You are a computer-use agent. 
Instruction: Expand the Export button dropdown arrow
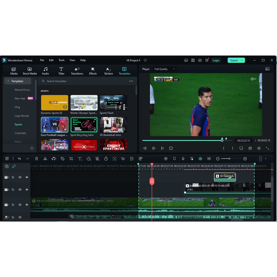click(x=242, y=60)
